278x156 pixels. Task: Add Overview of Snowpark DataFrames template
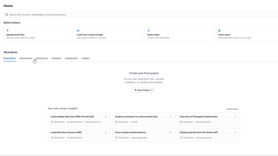(x=235, y=117)
